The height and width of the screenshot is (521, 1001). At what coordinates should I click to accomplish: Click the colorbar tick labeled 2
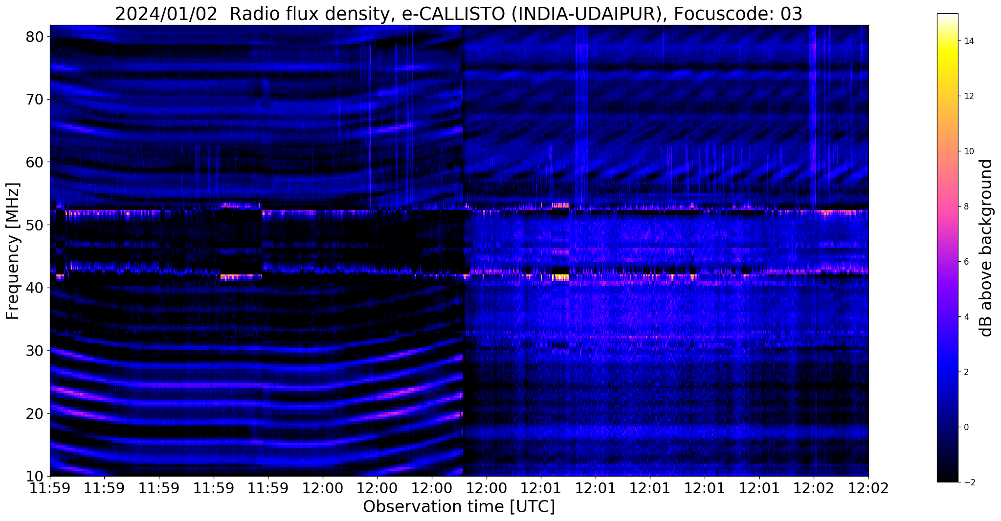[966, 372]
